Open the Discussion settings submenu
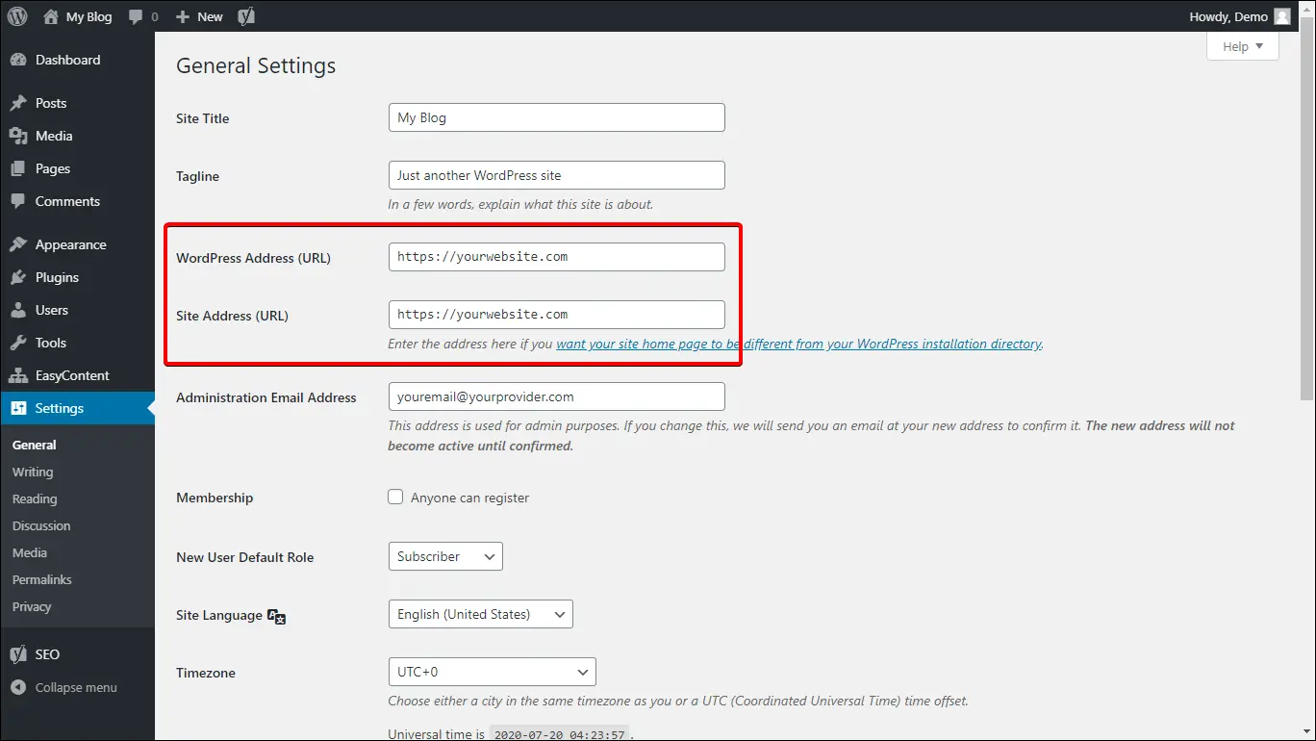Image resolution: width=1316 pixels, height=741 pixels. coord(41,525)
